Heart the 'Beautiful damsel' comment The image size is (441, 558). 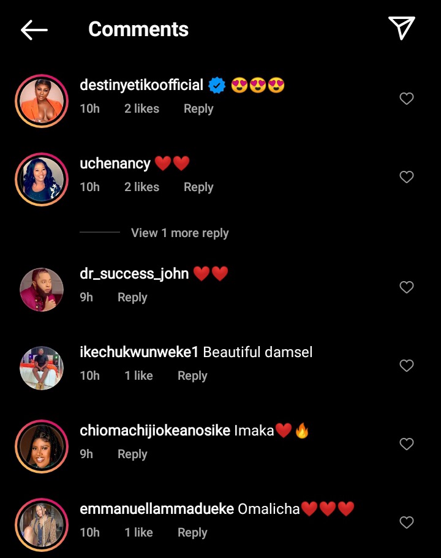[407, 366]
